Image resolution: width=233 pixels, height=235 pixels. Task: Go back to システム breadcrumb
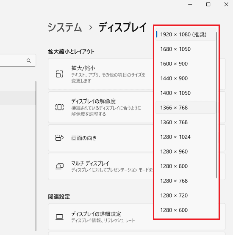tap(65, 27)
